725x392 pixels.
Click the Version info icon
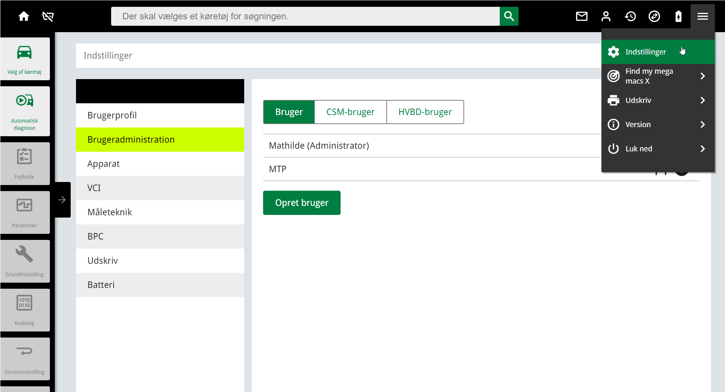613,124
